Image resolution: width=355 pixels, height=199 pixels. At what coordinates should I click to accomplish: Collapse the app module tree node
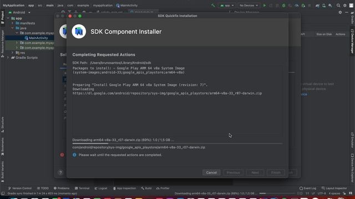(8, 18)
